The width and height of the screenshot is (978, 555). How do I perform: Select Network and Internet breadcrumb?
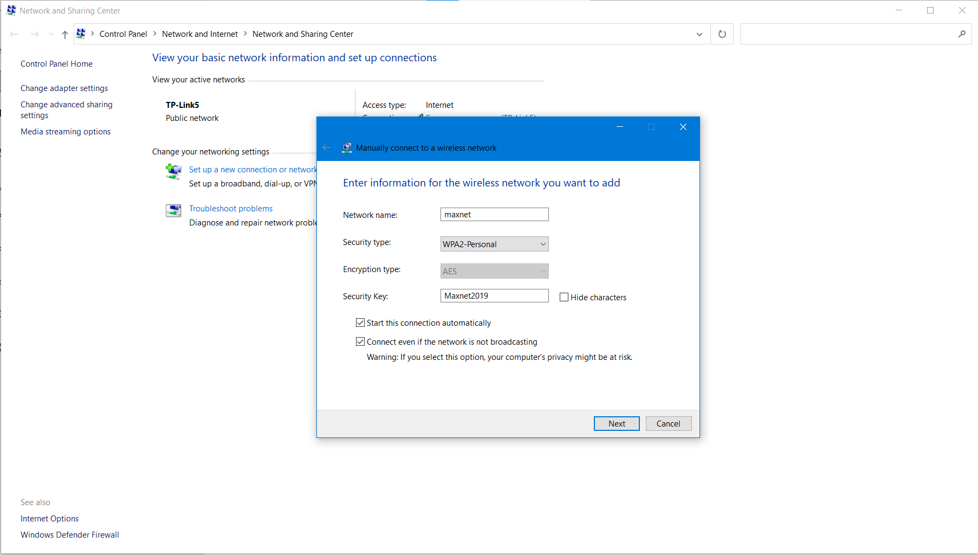pyautogui.click(x=200, y=34)
